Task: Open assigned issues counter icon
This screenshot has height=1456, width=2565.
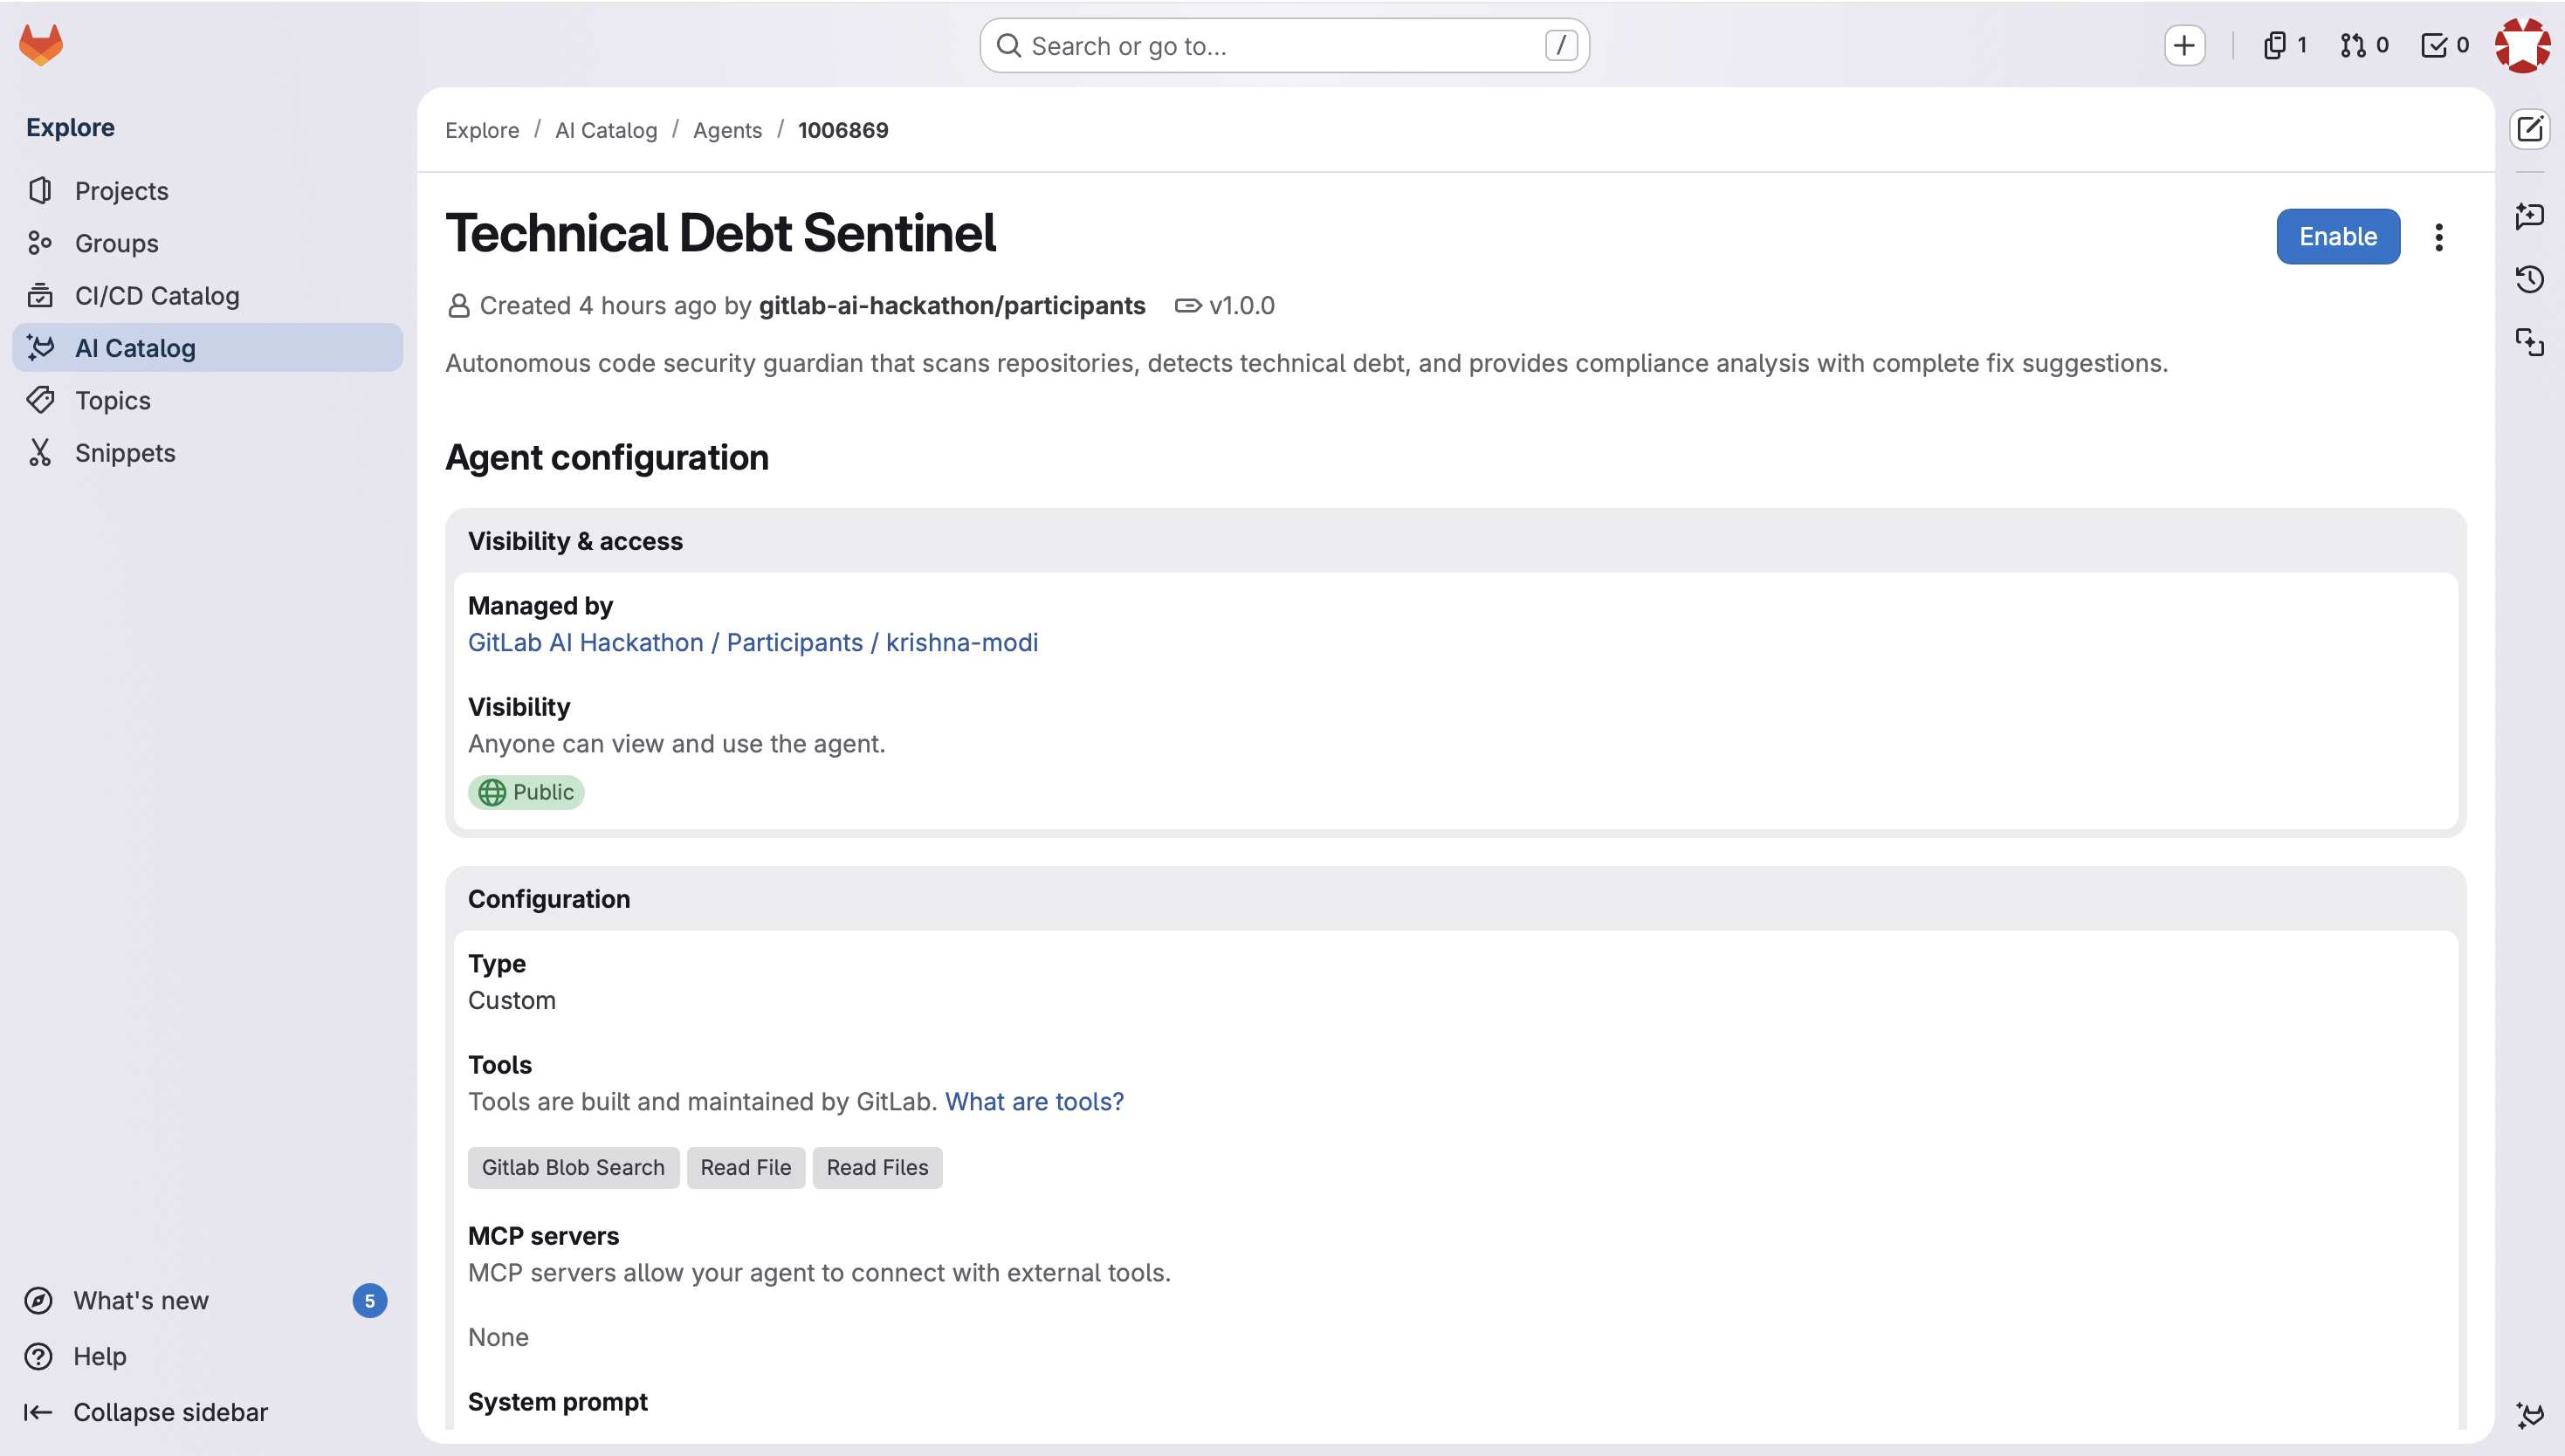Action: [2284, 45]
